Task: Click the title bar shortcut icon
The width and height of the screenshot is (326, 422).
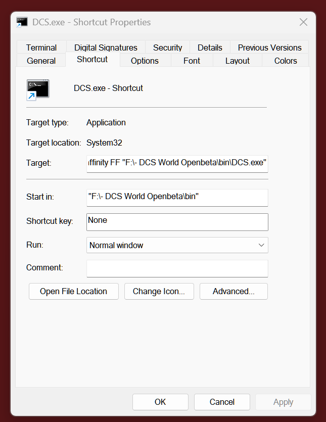Action: tap(22, 22)
